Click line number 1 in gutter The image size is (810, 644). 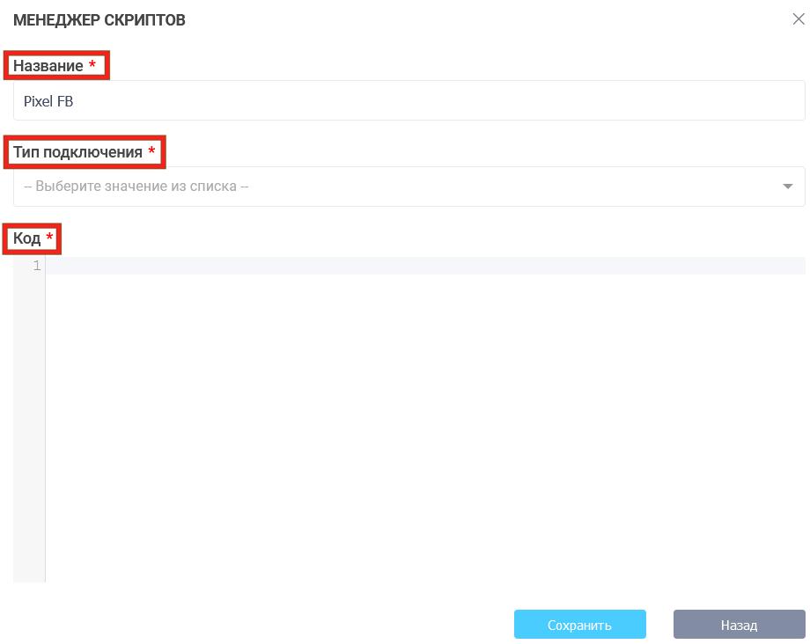[x=36, y=266]
